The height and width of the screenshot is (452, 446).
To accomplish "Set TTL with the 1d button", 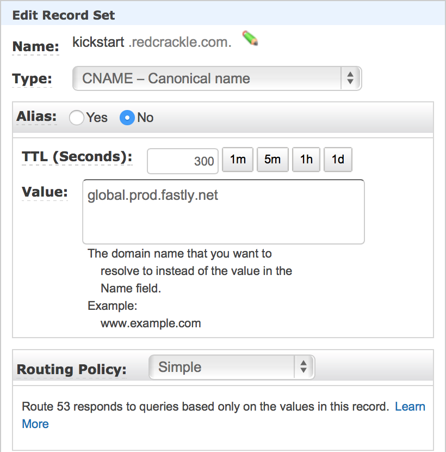I will click(x=338, y=160).
